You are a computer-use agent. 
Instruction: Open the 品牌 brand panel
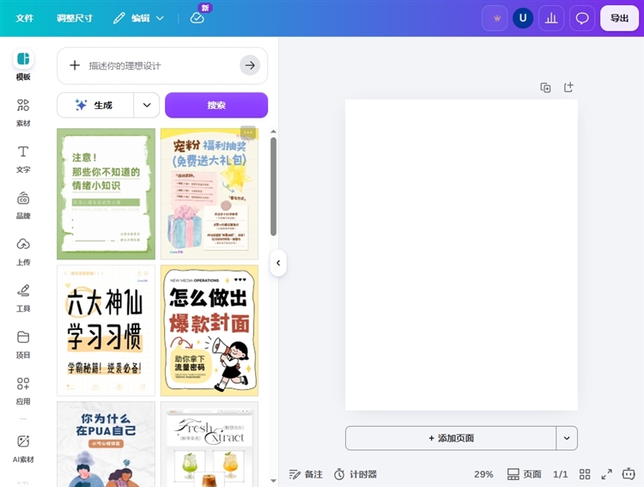point(23,205)
